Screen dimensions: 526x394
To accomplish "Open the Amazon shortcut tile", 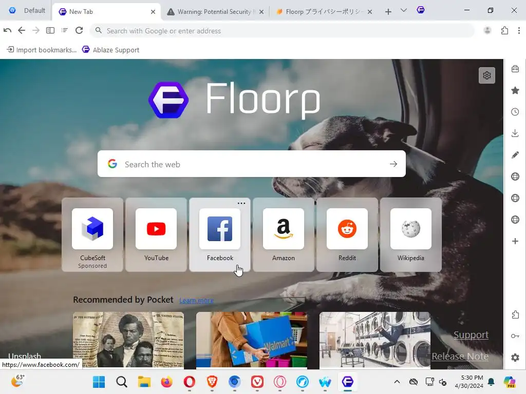I will [284, 234].
